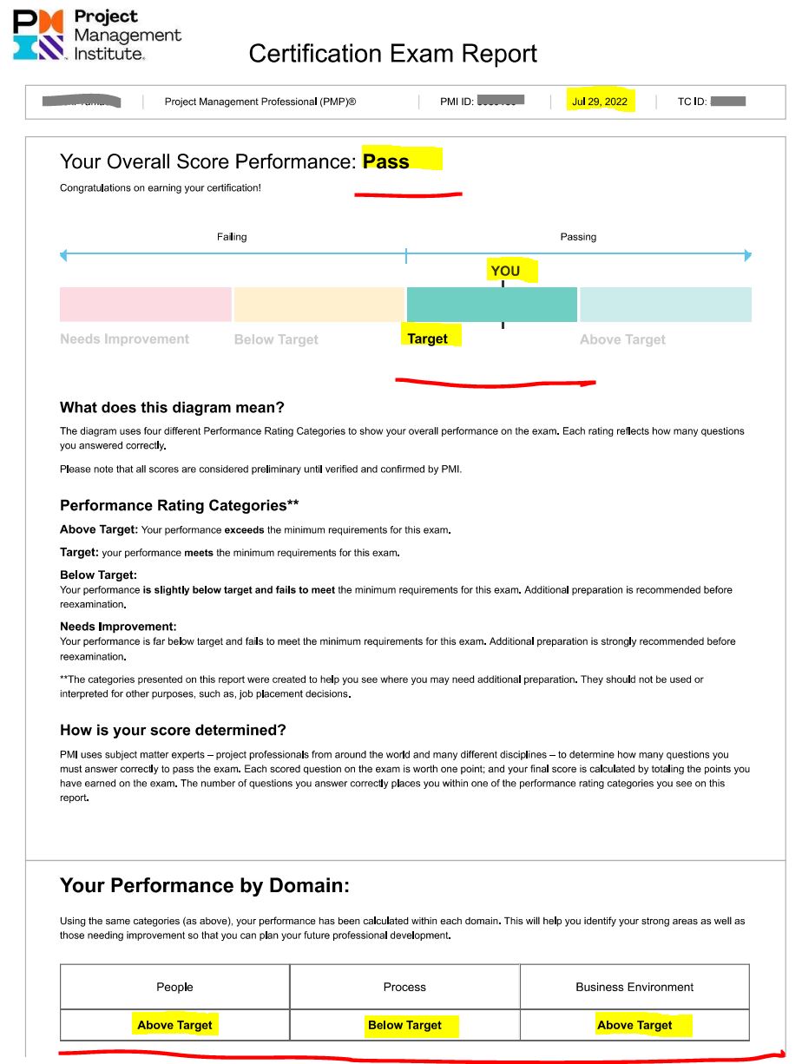Click the Certification Exam Report title

tap(392, 54)
